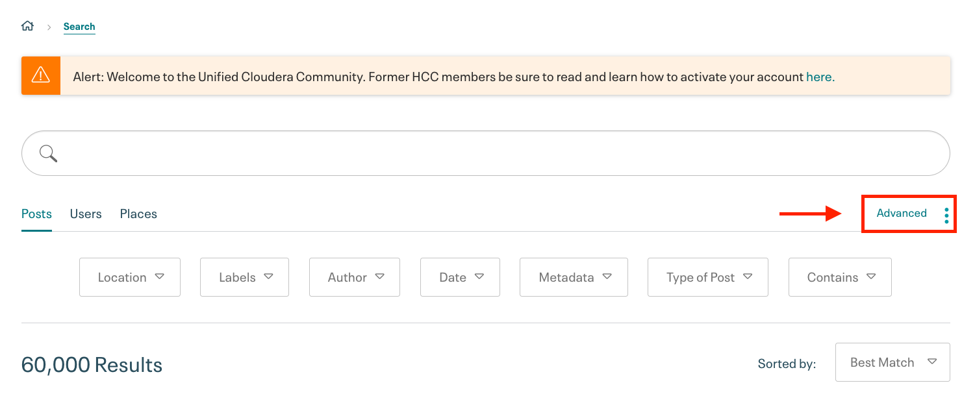Click the 'here' link in the alert banner
962x394 pixels.
[x=818, y=77]
